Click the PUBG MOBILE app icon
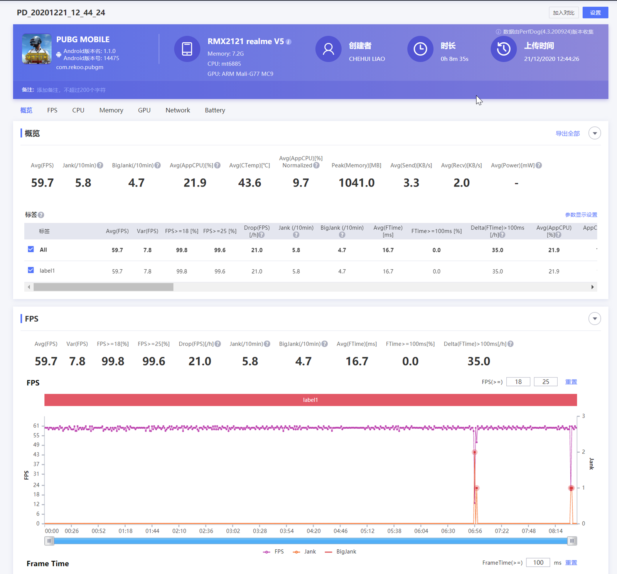 (x=37, y=49)
